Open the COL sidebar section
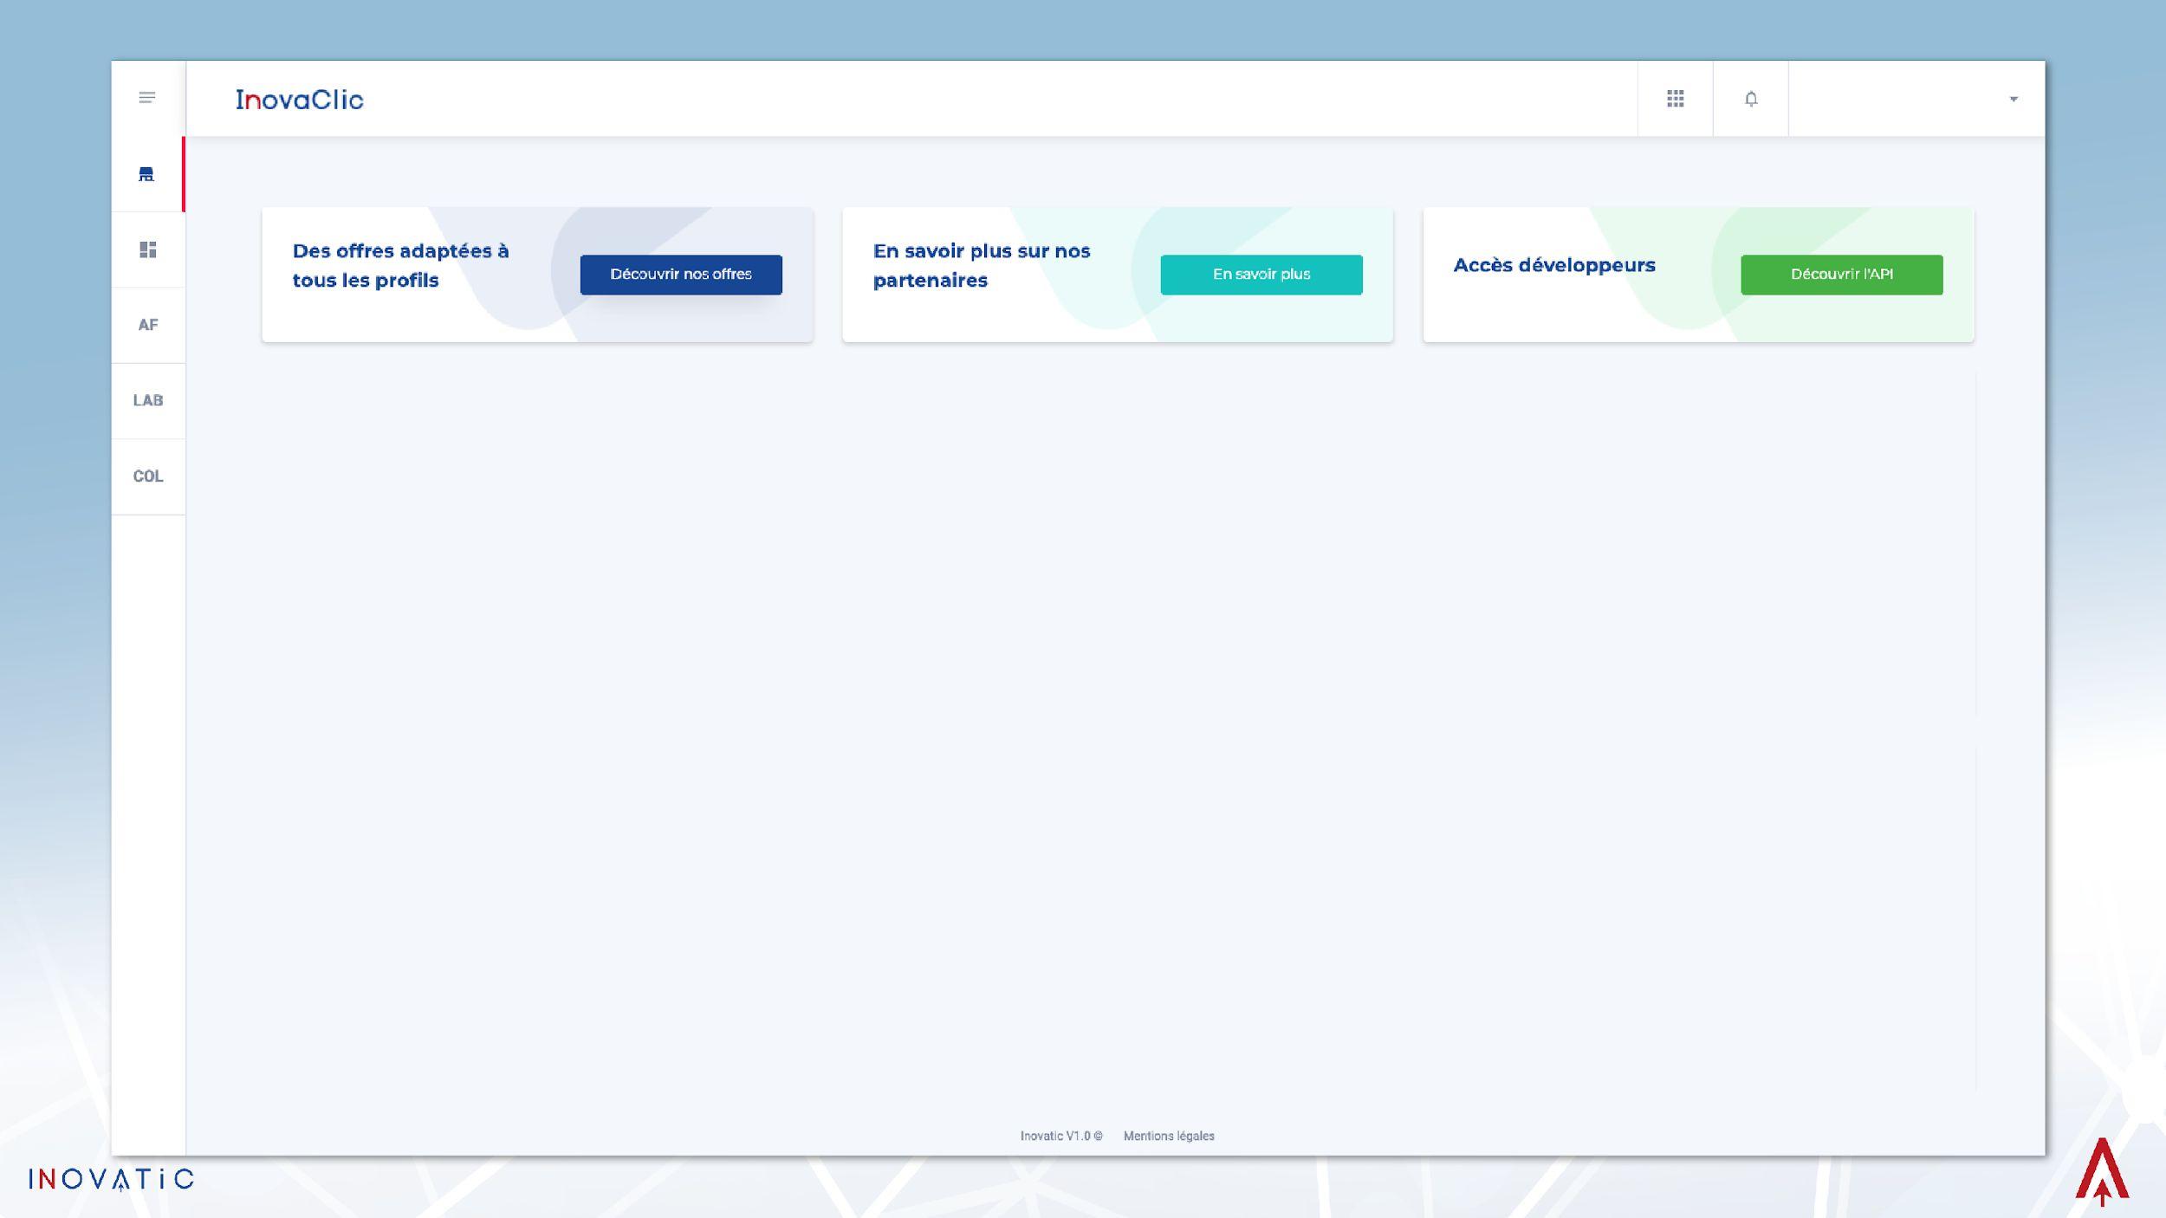This screenshot has height=1218, width=2166. (x=148, y=476)
